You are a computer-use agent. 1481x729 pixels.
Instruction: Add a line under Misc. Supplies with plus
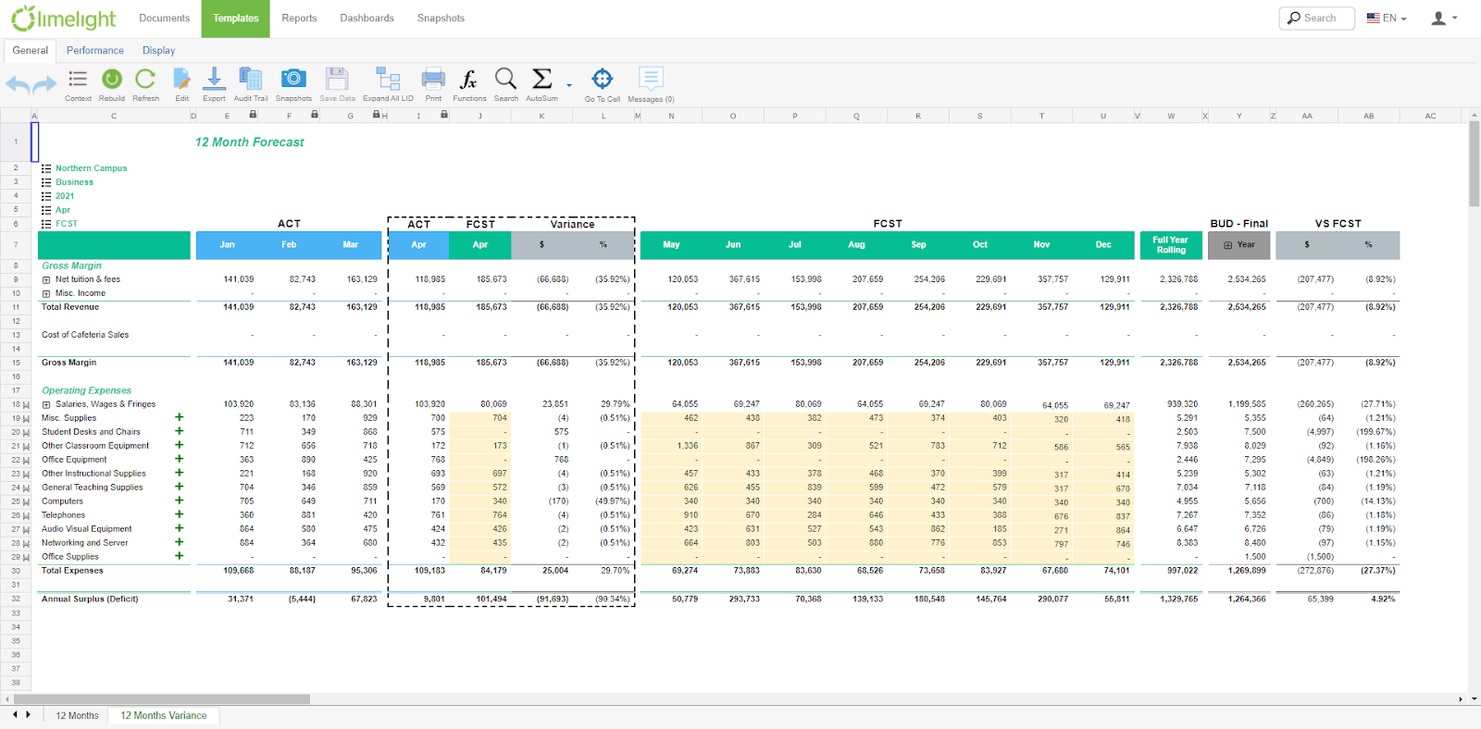point(180,417)
